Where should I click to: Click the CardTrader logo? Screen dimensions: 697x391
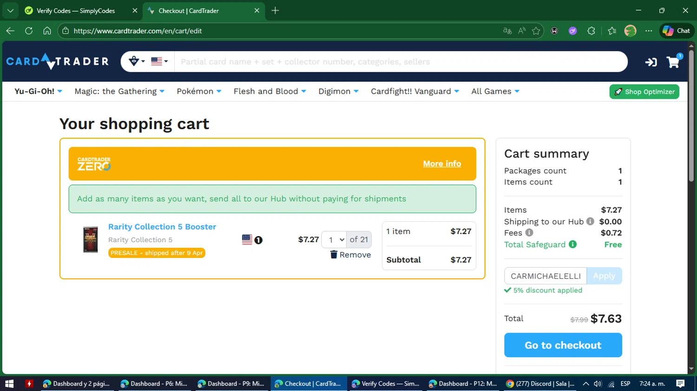(x=57, y=61)
